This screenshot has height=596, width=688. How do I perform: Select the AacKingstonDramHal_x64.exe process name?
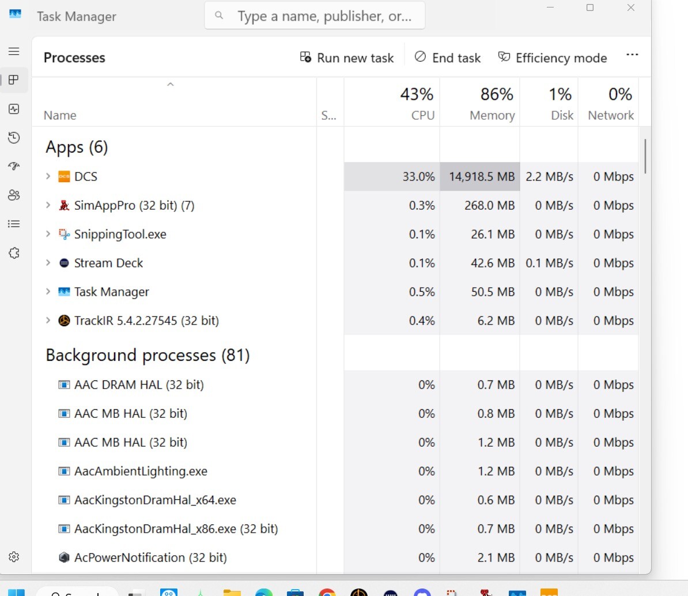[156, 500]
